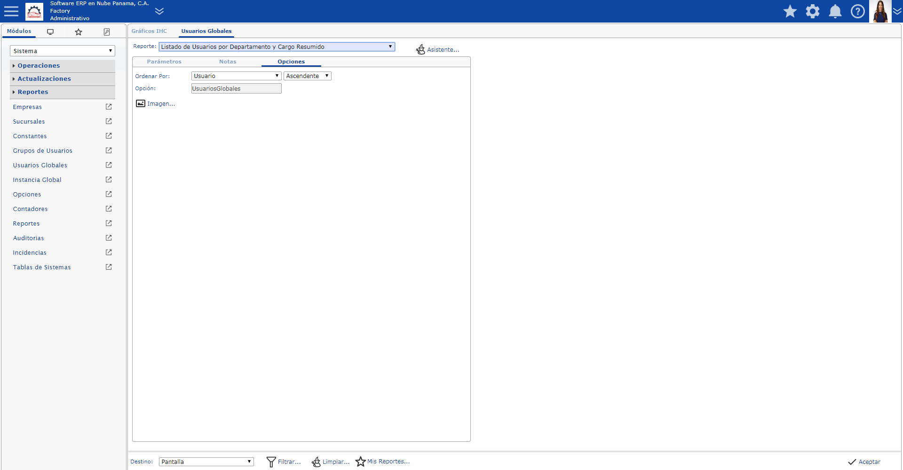Switch to the Módulos sidebar tab
Image resolution: width=903 pixels, height=470 pixels.
tap(19, 31)
